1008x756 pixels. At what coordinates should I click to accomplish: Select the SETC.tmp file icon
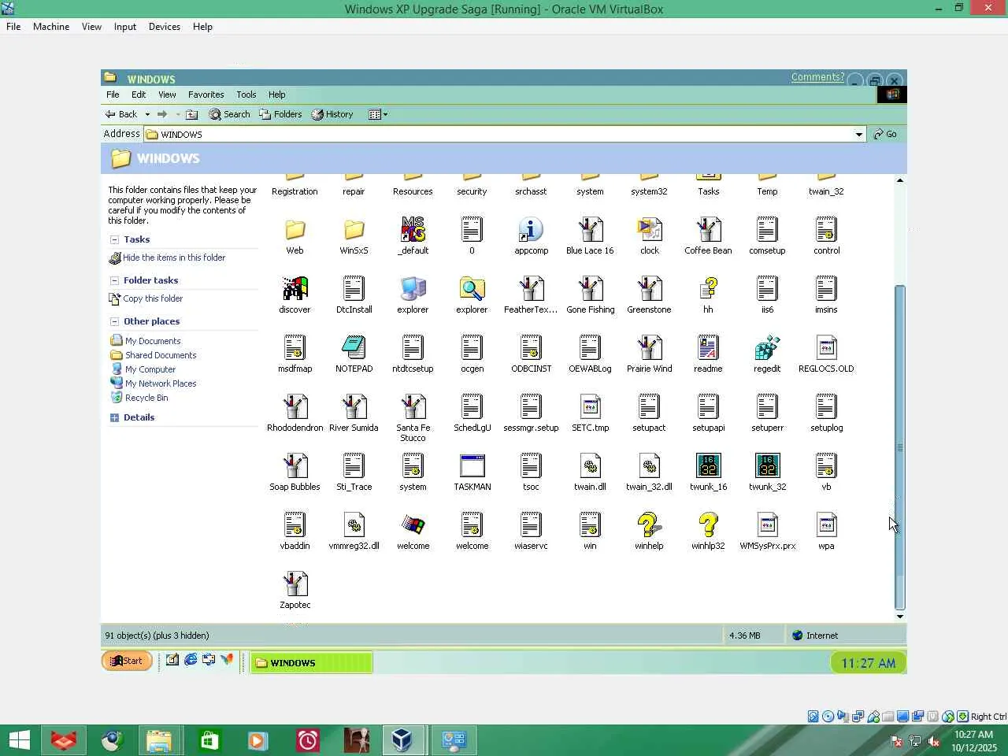point(590,406)
